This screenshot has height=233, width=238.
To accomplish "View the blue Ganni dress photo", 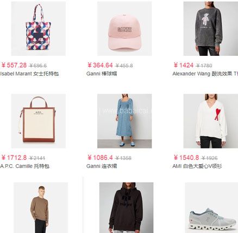I will tap(124, 121).
